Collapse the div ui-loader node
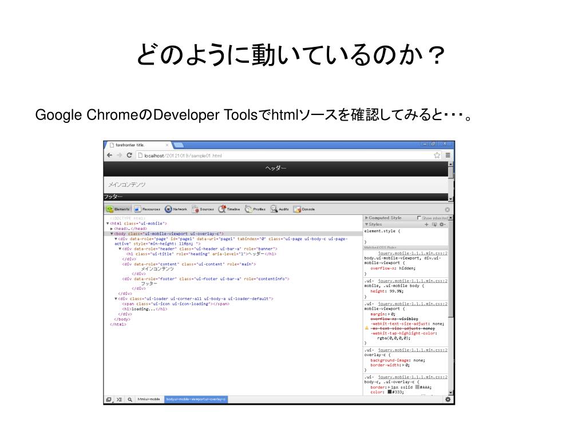 116,298
